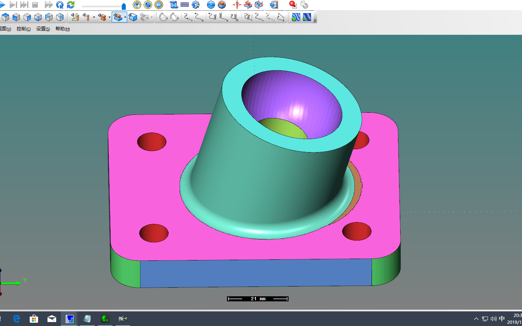Toggle the stock block visibility icon
Image resolution: width=522 pixels, height=326 pixels.
[103, 17]
